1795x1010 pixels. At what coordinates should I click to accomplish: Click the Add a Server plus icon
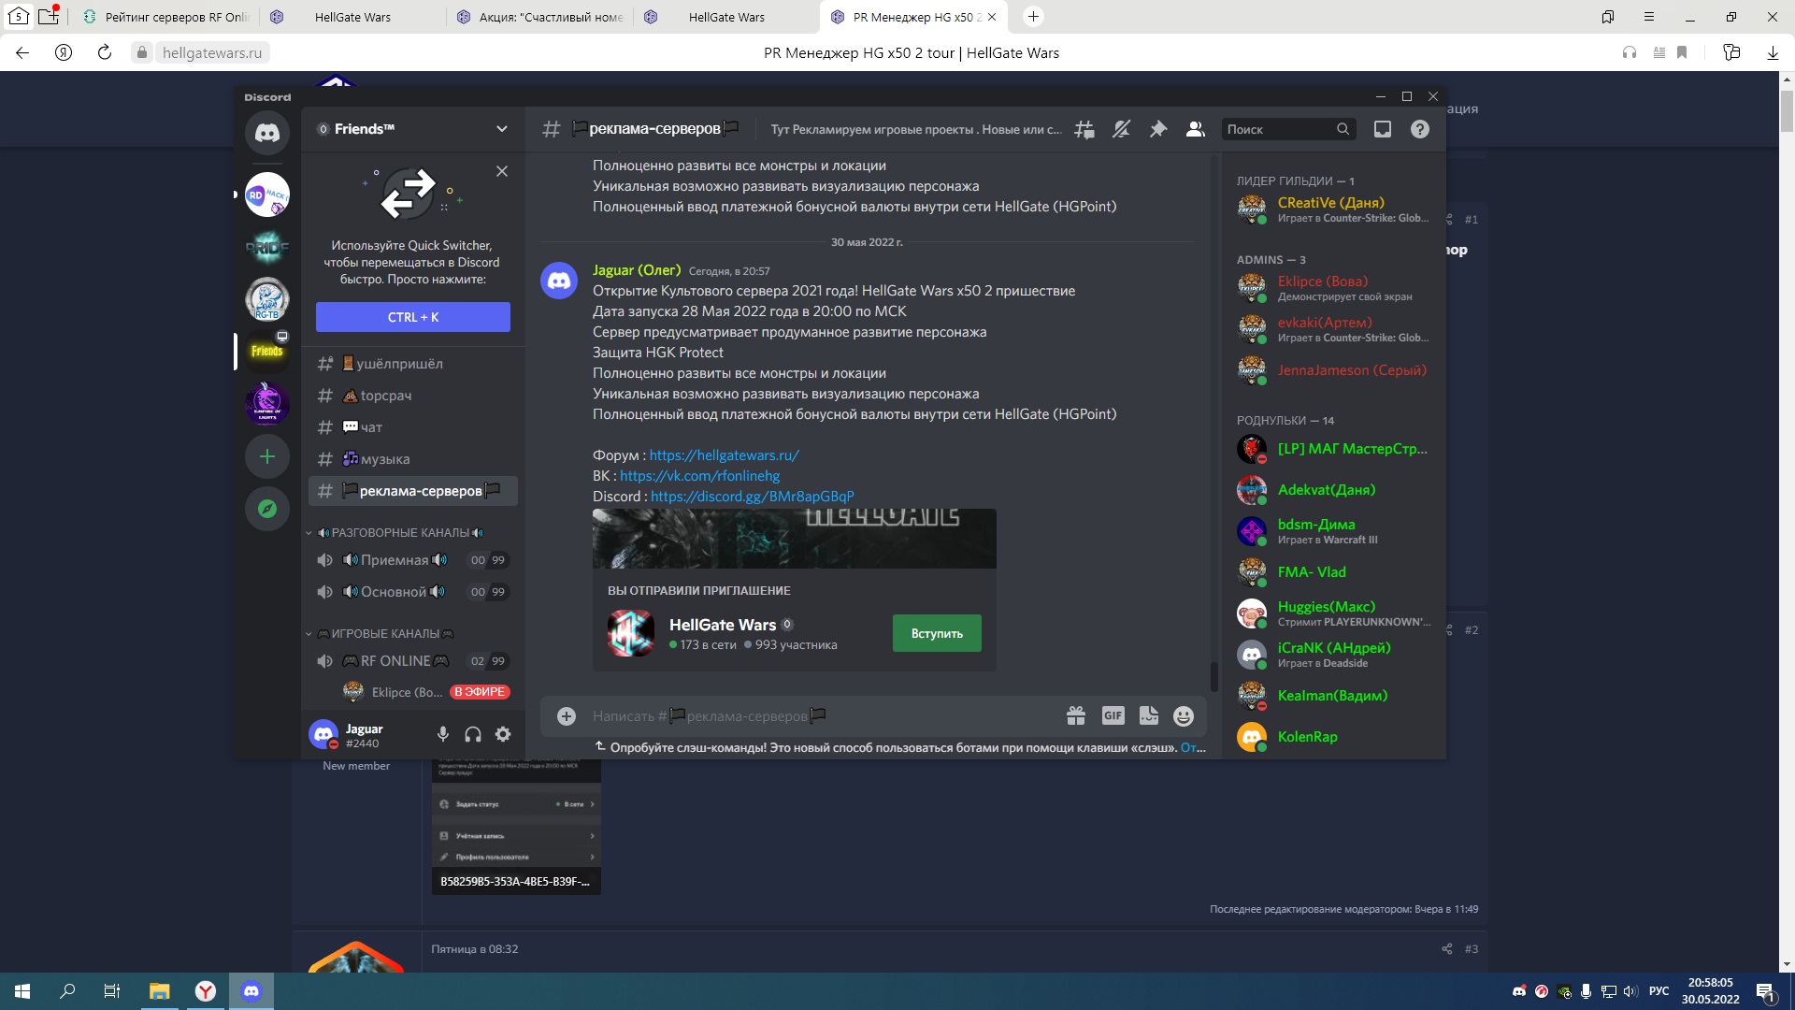267,456
